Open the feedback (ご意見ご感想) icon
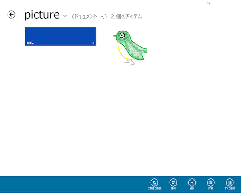The width and height of the screenshot is (241, 193). pos(154,183)
